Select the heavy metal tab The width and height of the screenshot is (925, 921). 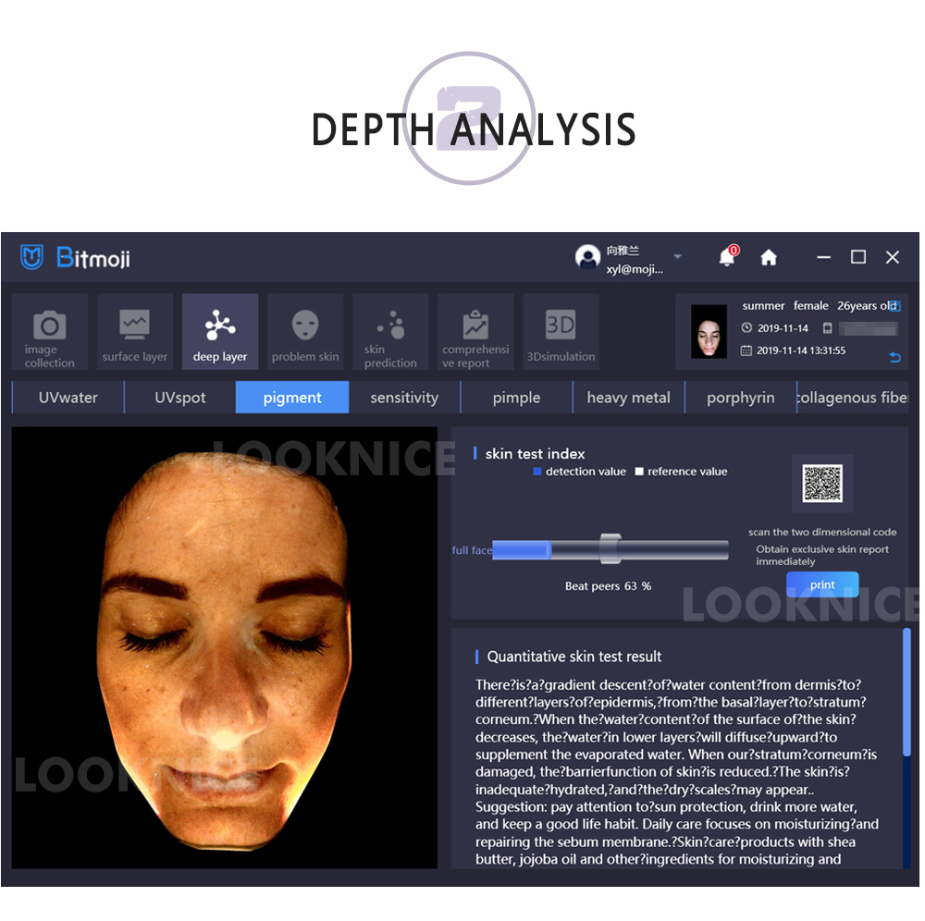pos(628,397)
